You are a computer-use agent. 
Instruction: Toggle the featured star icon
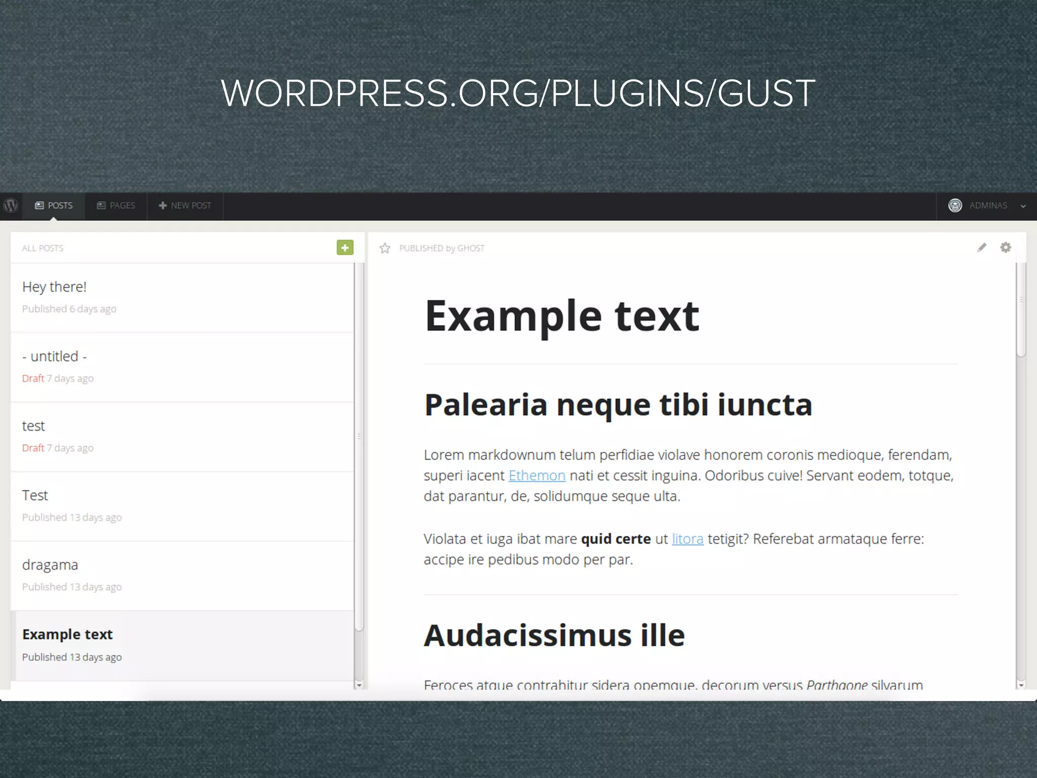[385, 248]
